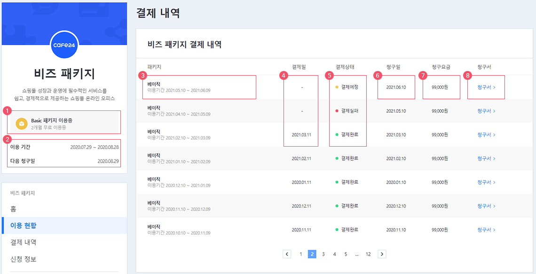Click next billing date 2020.08.29
This screenshot has height=274, width=536.
[x=109, y=161]
